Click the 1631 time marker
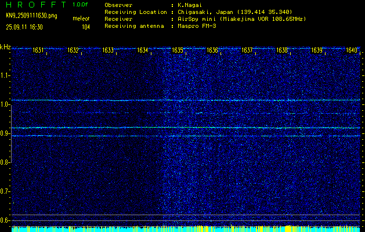Screen dimensions: 365x232 coord(38,50)
